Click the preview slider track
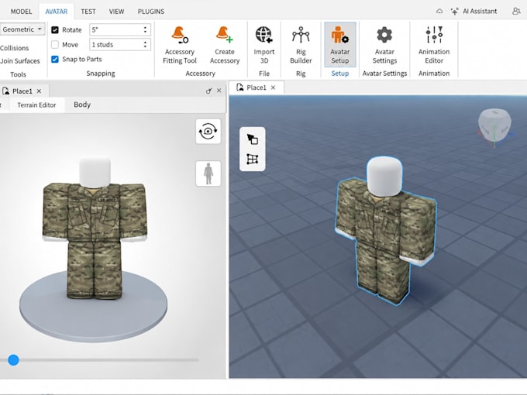Viewport: 527px width, 395px height. [x=99, y=360]
